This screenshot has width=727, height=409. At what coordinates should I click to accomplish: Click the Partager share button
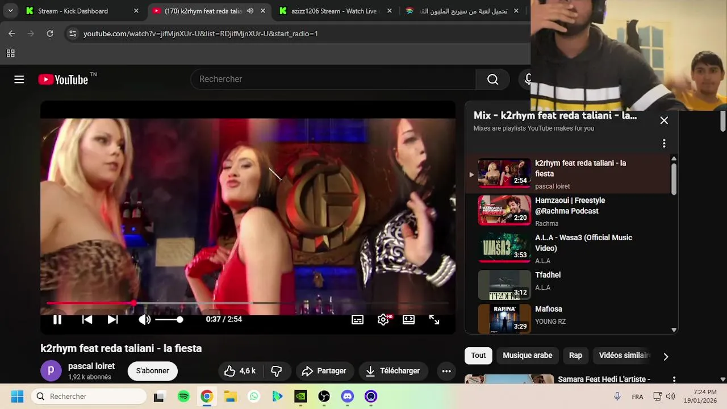click(324, 371)
